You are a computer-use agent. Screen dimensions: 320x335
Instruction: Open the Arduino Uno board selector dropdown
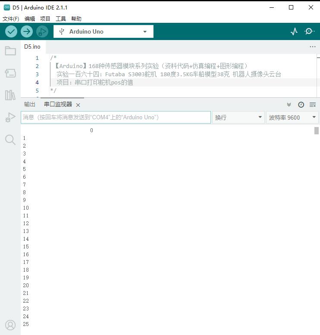(104, 31)
